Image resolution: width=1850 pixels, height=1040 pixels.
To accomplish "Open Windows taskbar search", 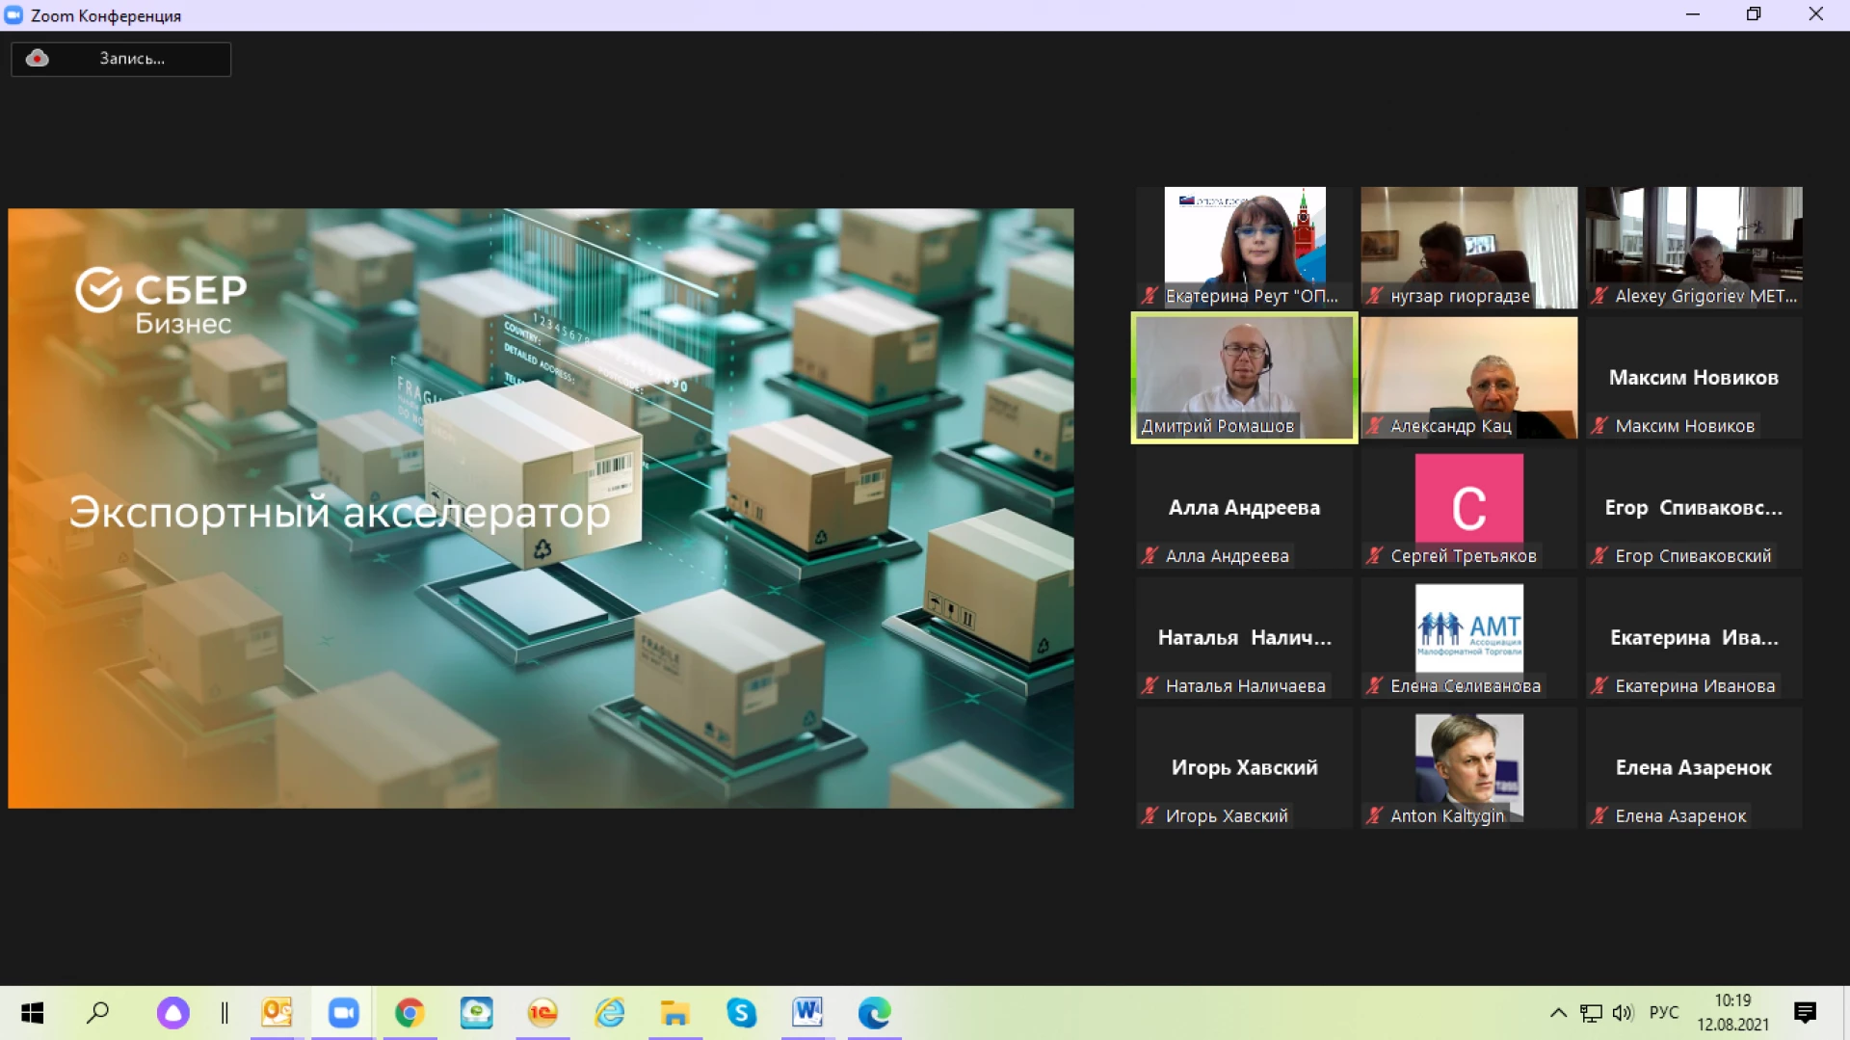I will [x=98, y=1013].
